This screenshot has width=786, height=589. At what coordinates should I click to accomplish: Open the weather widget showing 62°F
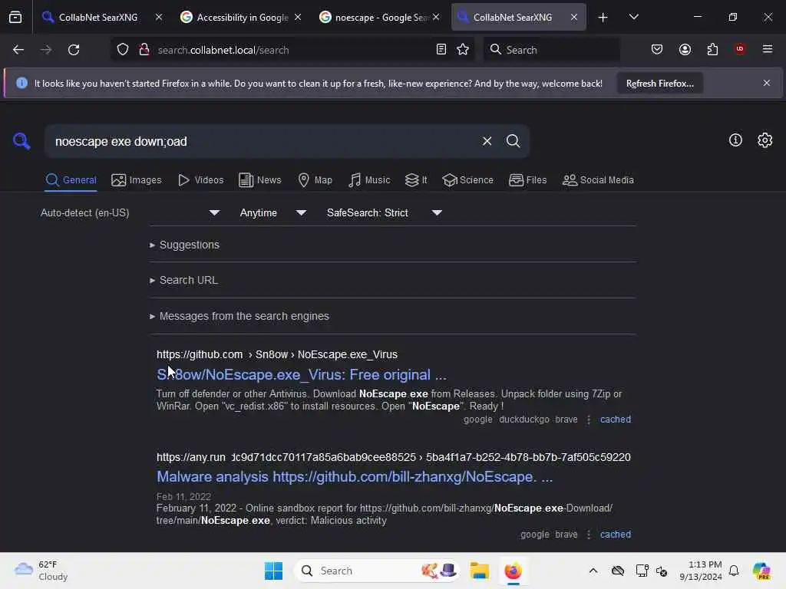[41, 571]
